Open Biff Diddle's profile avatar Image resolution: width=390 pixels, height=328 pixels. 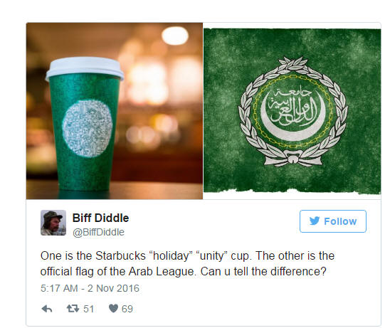click(53, 223)
